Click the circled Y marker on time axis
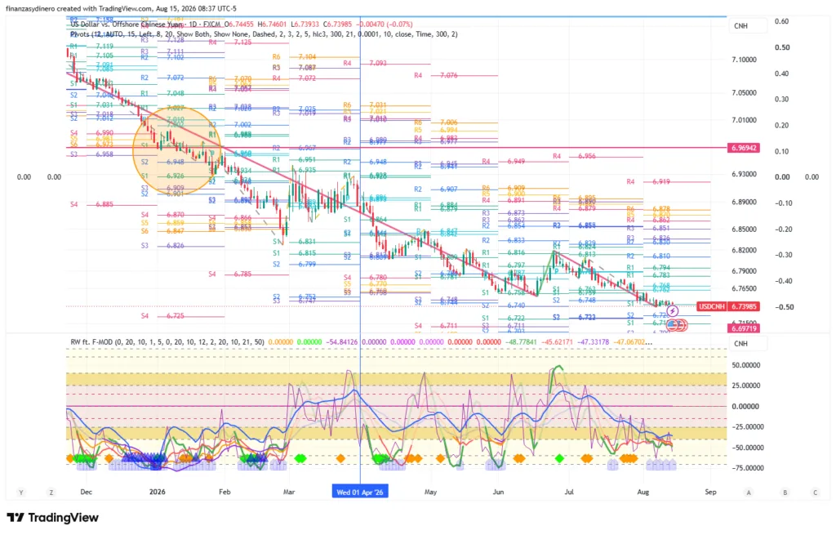 (x=21, y=493)
